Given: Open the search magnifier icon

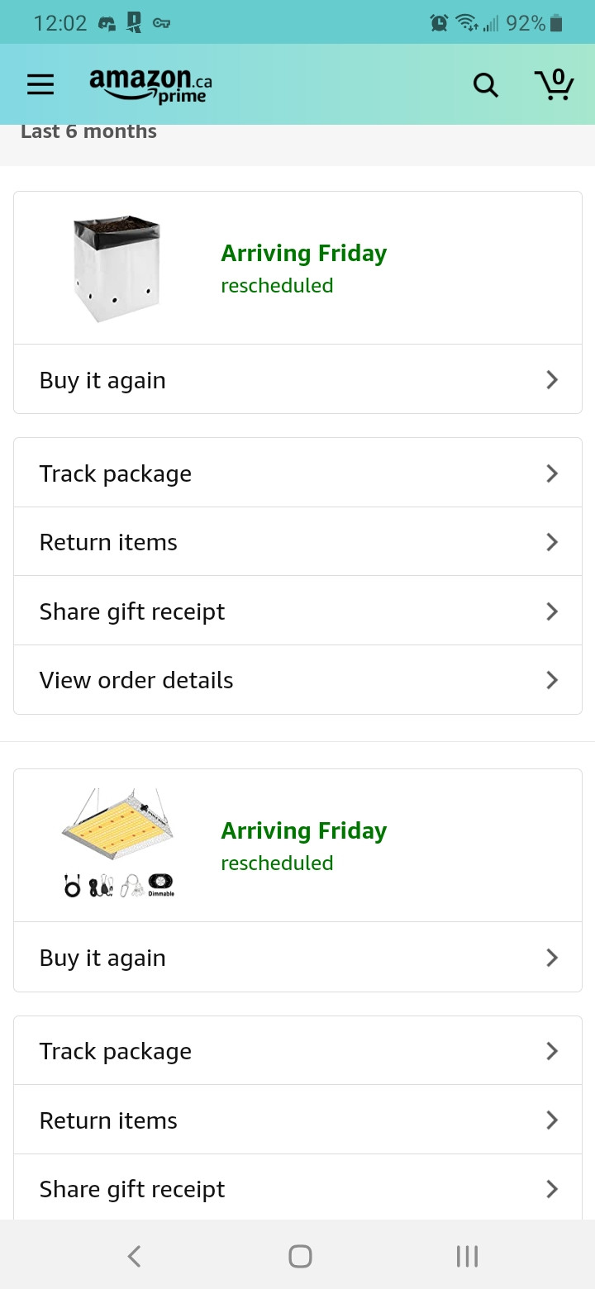Looking at the screenshot, I should pos(485,84).
